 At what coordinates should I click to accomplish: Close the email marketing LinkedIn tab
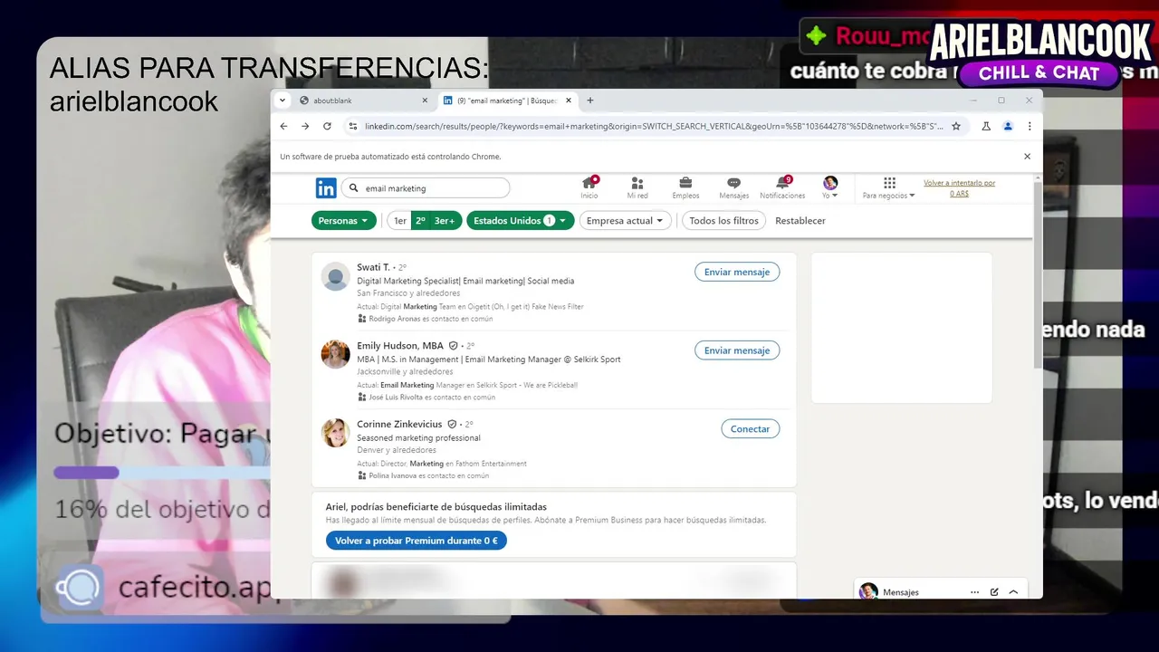pos(570,101)
